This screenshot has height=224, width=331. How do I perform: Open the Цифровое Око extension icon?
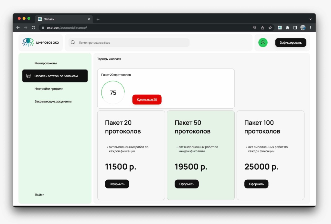pyautogui.click(x=280, y=28)
